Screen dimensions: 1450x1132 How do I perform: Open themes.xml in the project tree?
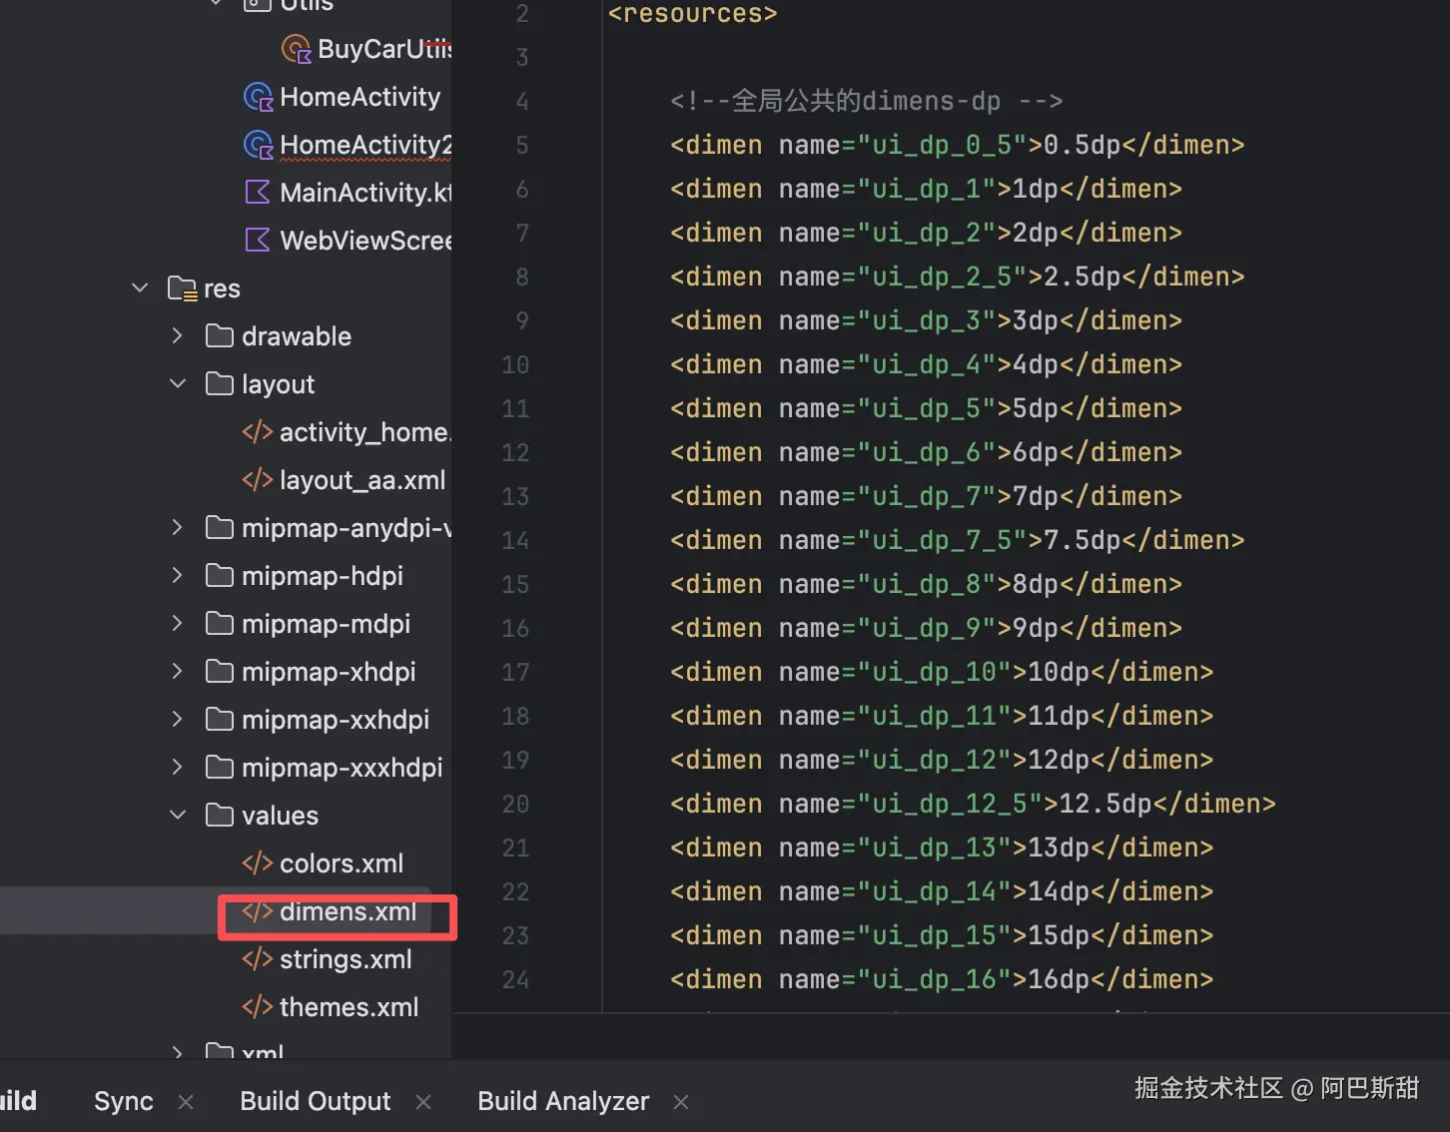(349, 1007)
